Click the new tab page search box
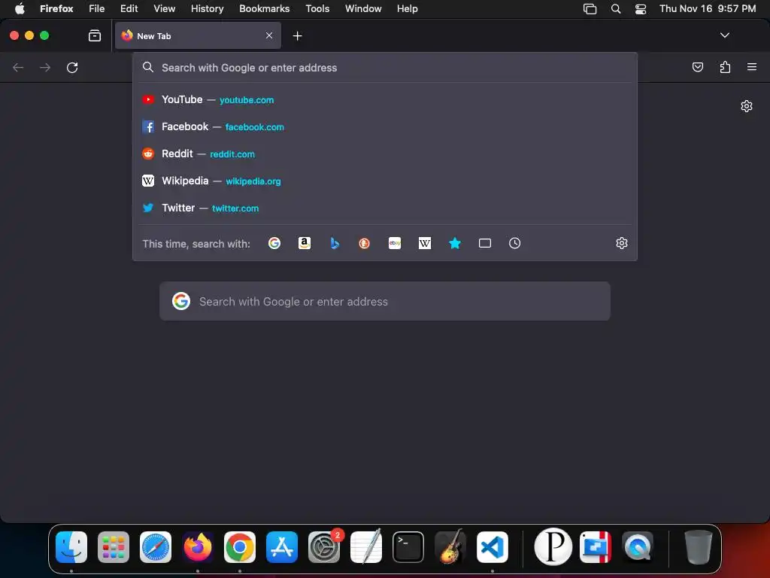Screen dimensions: 770x578 tap(385, 301)
